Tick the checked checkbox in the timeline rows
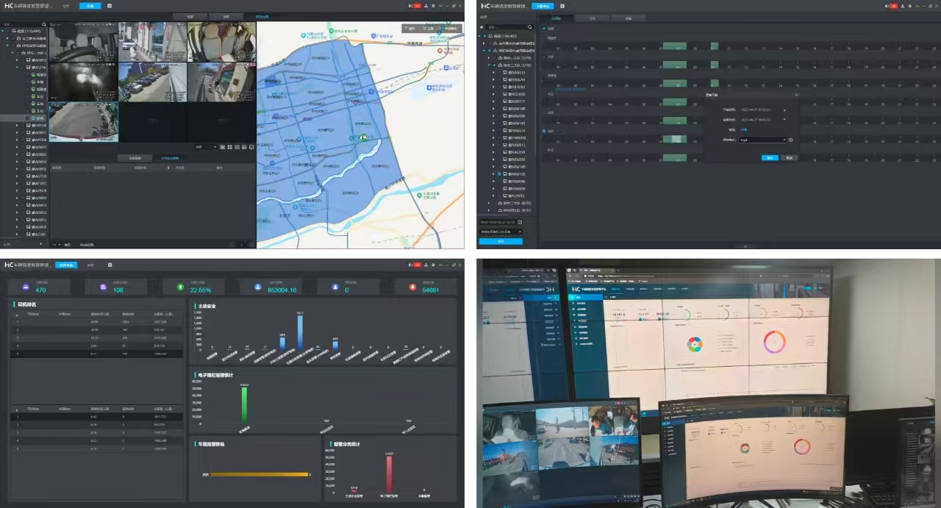 pos(544,131)
